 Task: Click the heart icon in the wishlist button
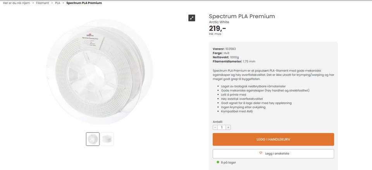[260, 153]
